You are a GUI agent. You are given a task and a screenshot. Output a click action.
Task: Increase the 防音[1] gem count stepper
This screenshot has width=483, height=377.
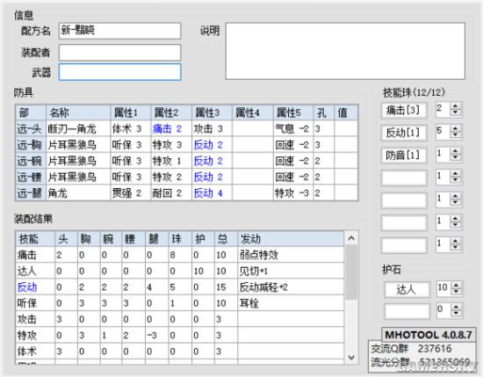[x=455, y=151]
